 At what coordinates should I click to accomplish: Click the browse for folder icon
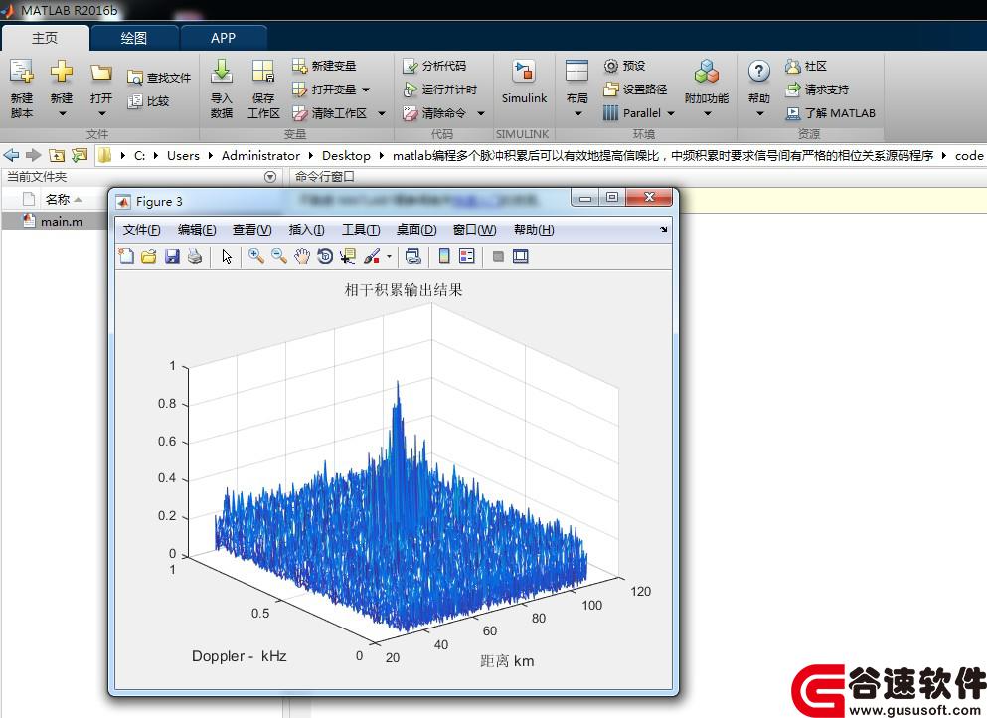[80, 155]
